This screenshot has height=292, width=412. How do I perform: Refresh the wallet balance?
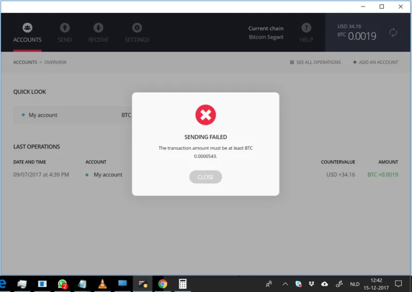click(x=393, y=32)
